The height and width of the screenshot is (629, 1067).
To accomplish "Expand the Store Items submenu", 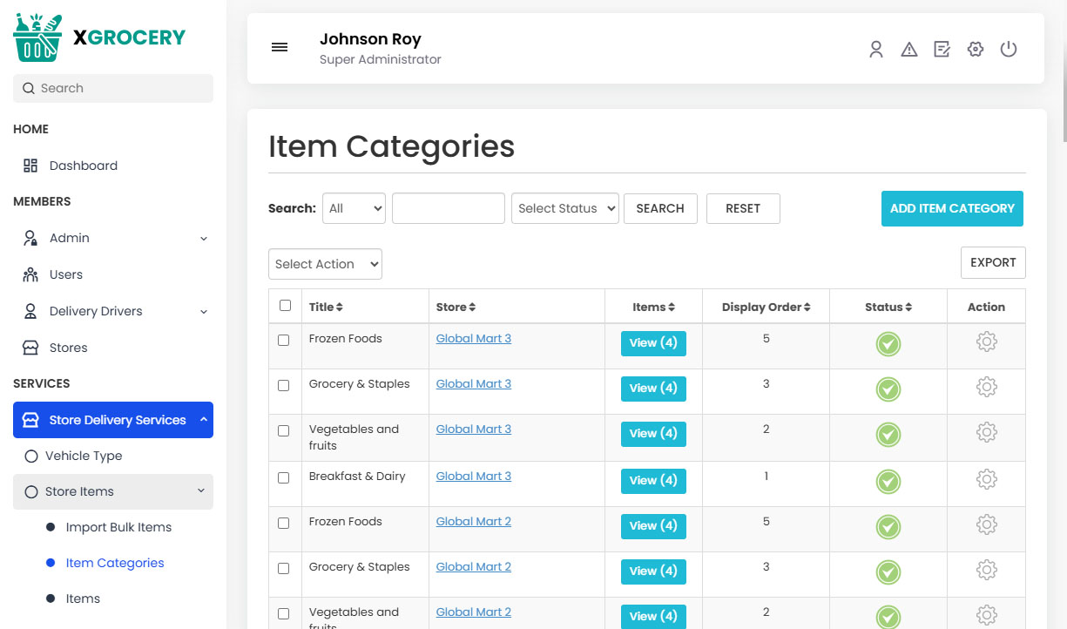I will (x=112, y=491).
